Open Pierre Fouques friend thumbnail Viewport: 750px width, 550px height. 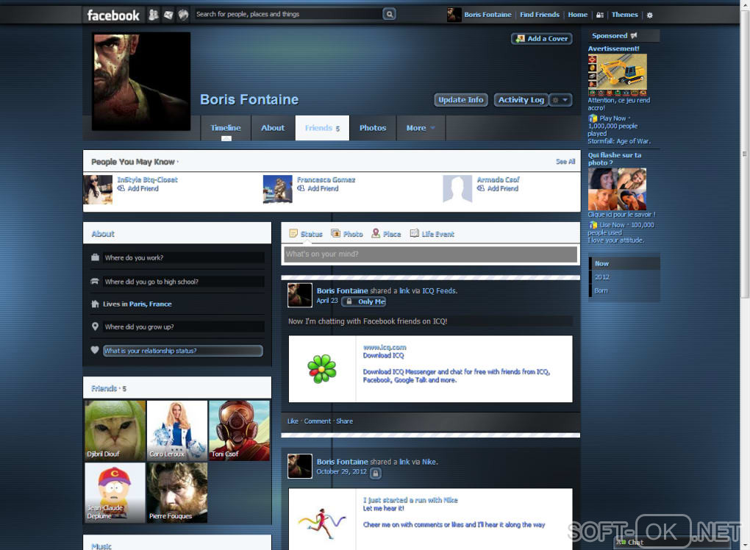pyautogui.click(x=177, y=493)
